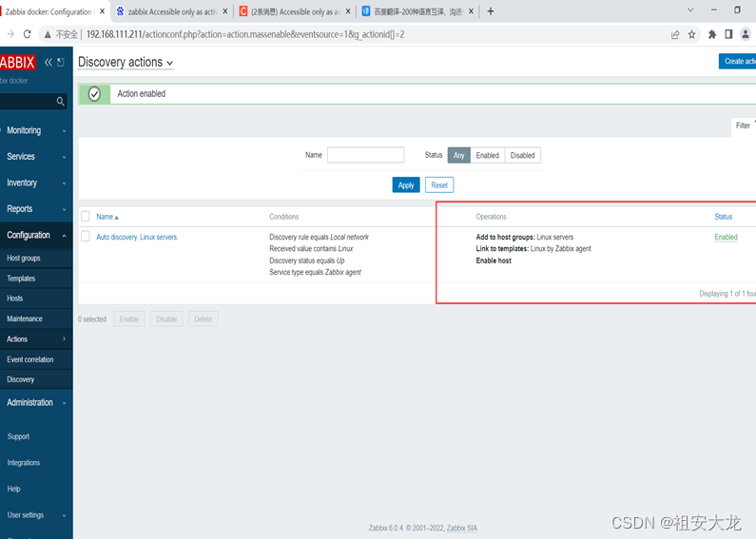Click the browser forward arrow

(x=10, y=34)
